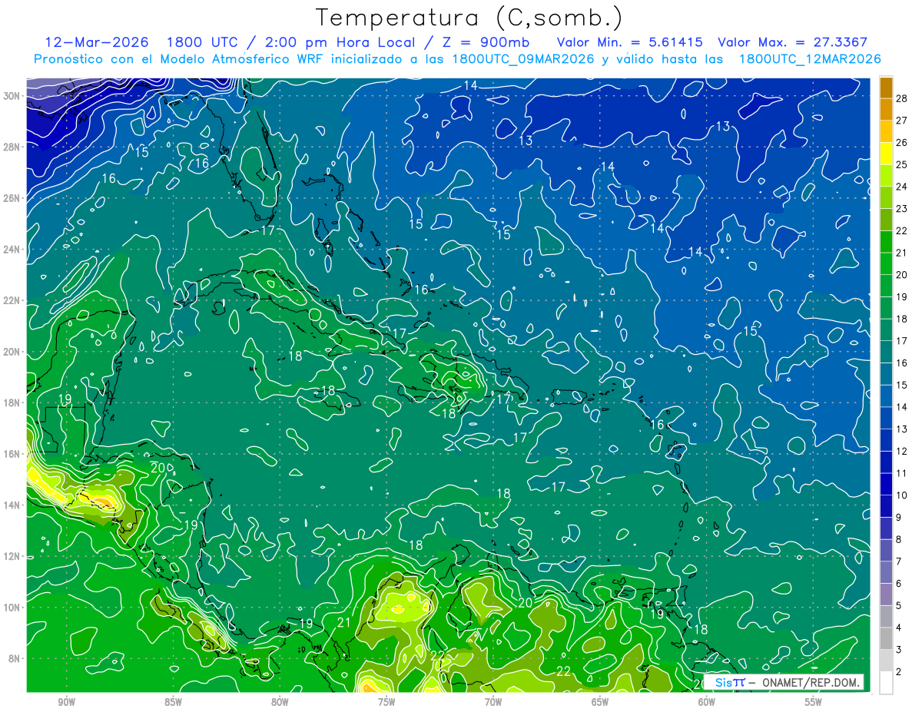Pick the yellow swatch between 25 and 26
The height and width of the screenshot is (712, 922).
pyautogui.click(x=886, y=153)
